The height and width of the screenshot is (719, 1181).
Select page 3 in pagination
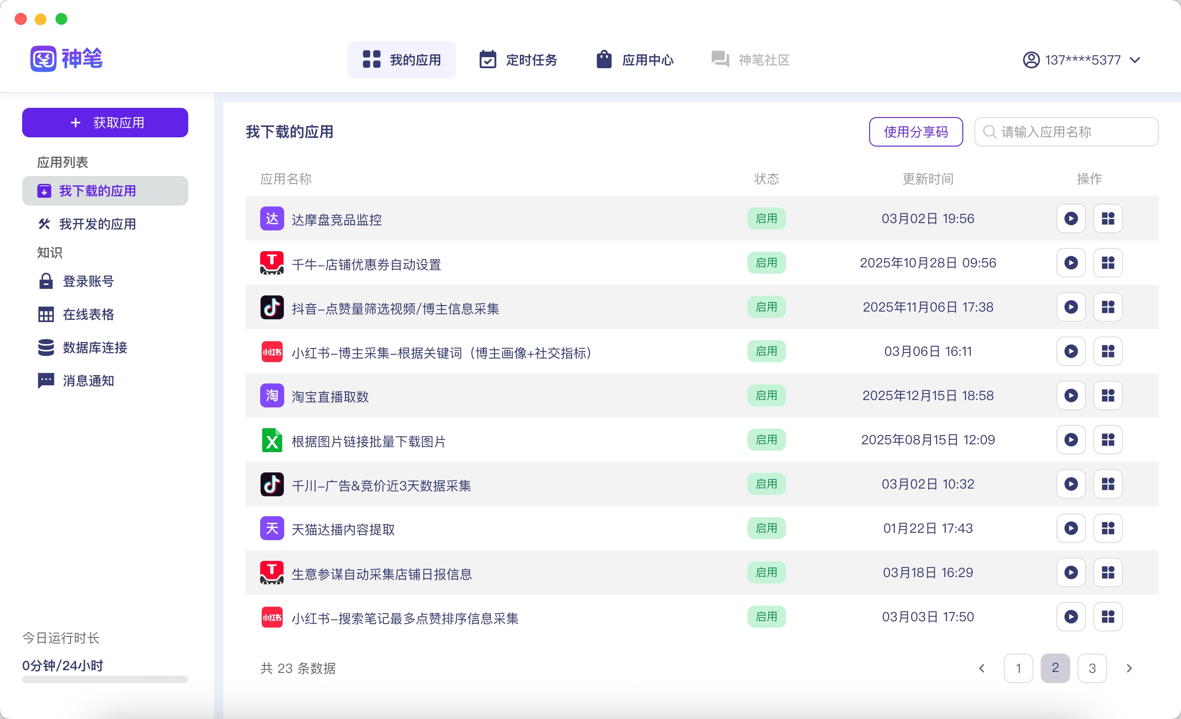[x=1092, y=669]
